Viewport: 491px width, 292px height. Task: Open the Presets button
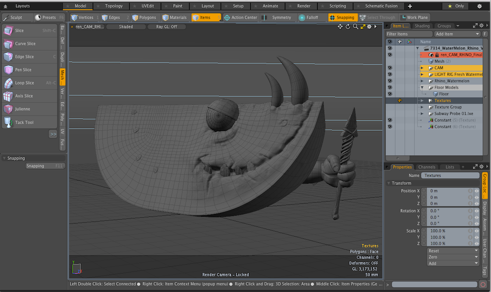click(49, 18)
